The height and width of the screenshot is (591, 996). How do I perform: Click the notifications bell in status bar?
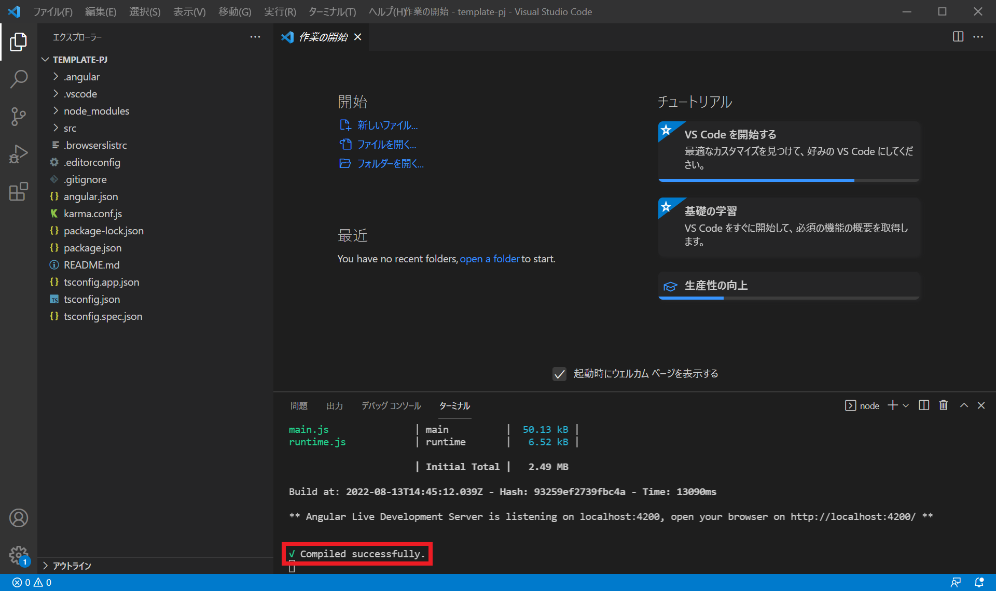[979, 582]
